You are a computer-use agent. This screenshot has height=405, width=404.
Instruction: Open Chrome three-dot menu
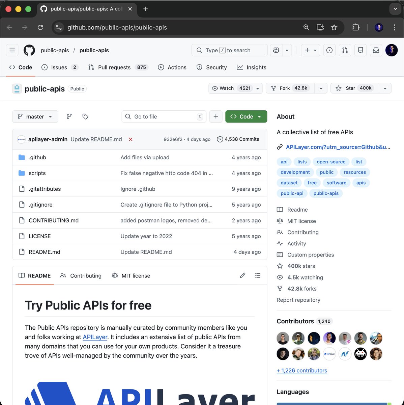(394, 27)
